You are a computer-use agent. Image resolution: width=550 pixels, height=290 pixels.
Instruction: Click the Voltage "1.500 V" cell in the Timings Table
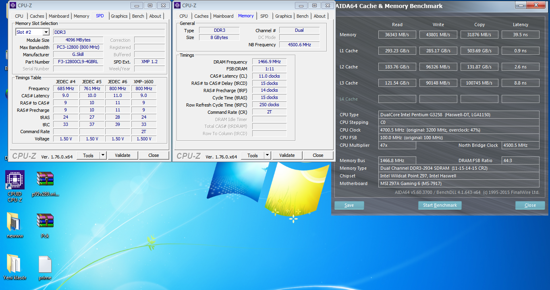[144, 139]
